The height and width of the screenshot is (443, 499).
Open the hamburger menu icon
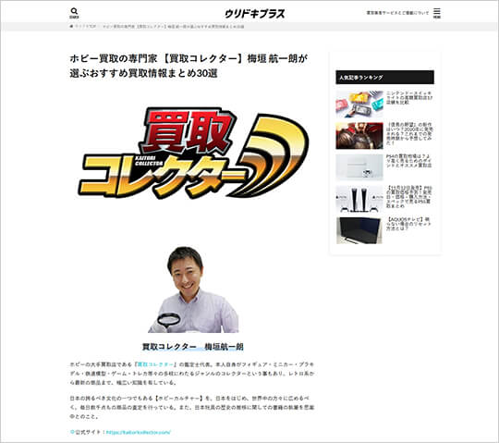click(x=437, y=13)
